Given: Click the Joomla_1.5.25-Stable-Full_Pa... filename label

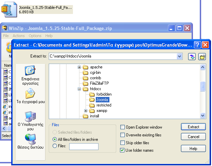Looking at the screenshot, I should 45,7.
